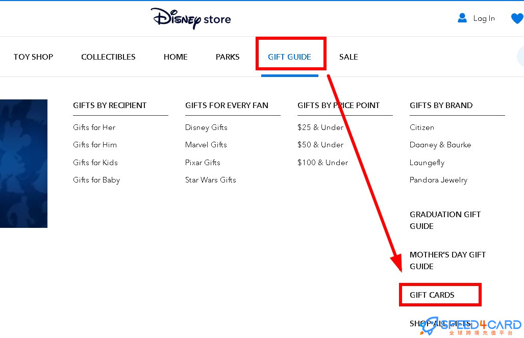The height and width of the screenshot is (338, 524).
Task: Open the Citizen brand link
Action: [422, 127]
